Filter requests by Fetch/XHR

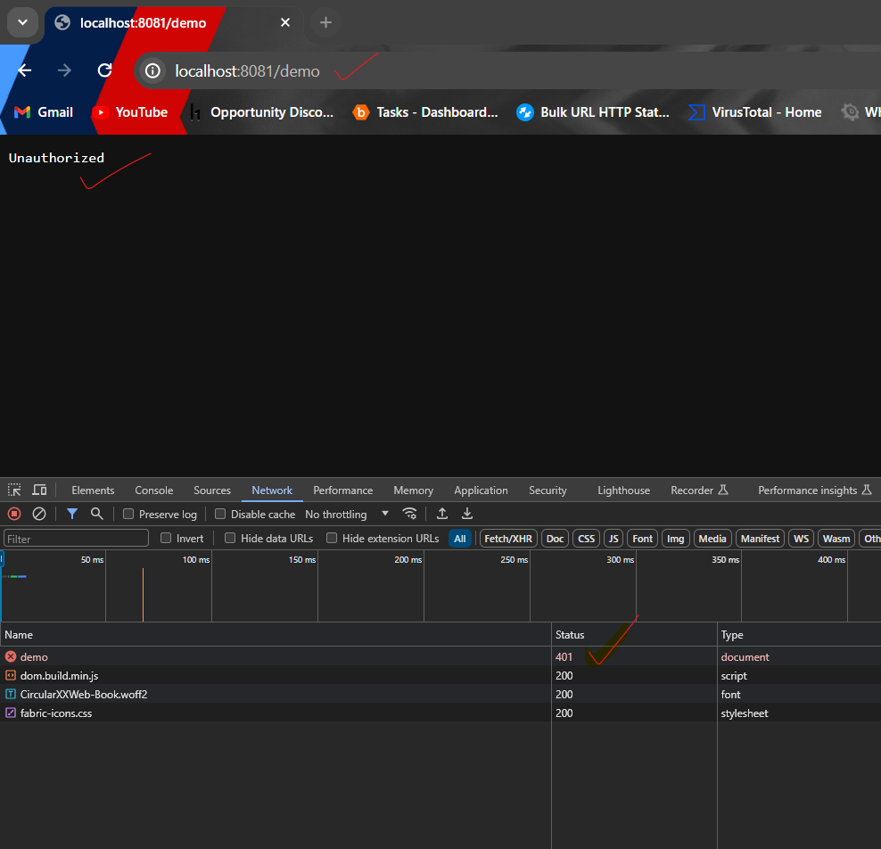point(508,539)
